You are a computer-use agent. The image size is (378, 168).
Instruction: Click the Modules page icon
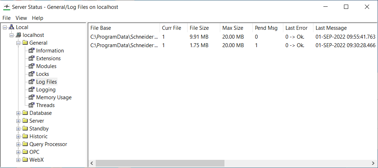pyautogui.click(x=31, y=66)
